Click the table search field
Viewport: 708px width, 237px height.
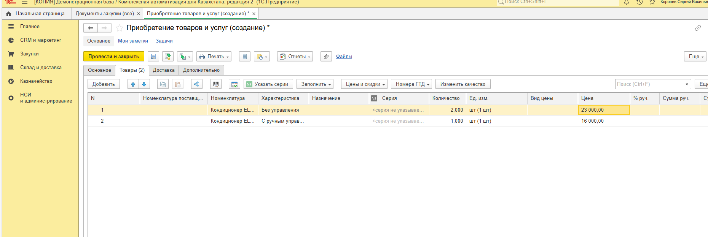[x=649, y=84]
